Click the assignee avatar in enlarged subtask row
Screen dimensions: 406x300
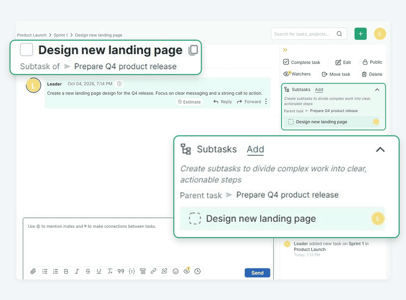click(378, 218)
